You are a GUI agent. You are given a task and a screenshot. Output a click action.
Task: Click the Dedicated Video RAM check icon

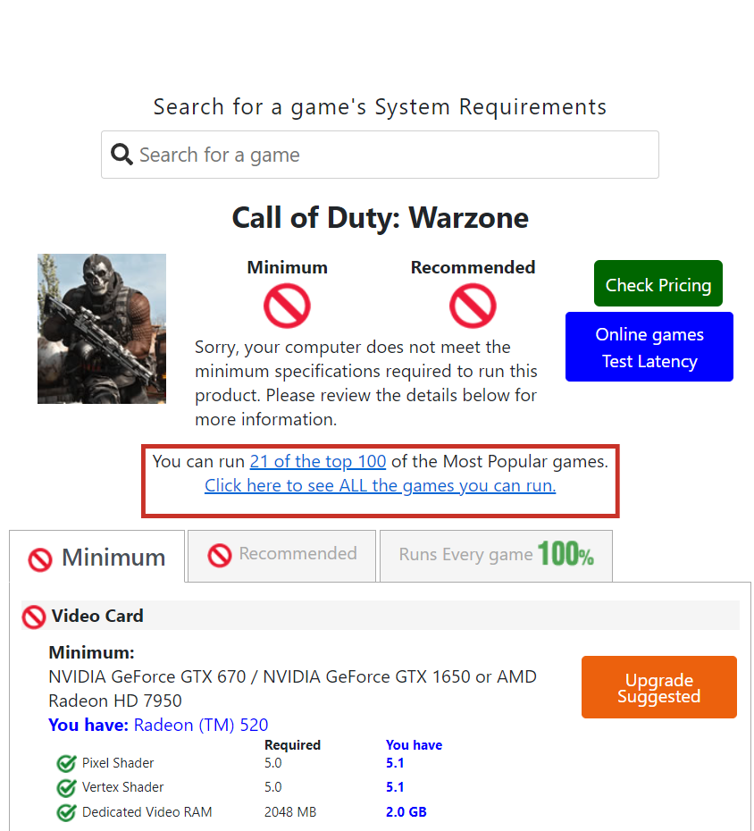66,812
